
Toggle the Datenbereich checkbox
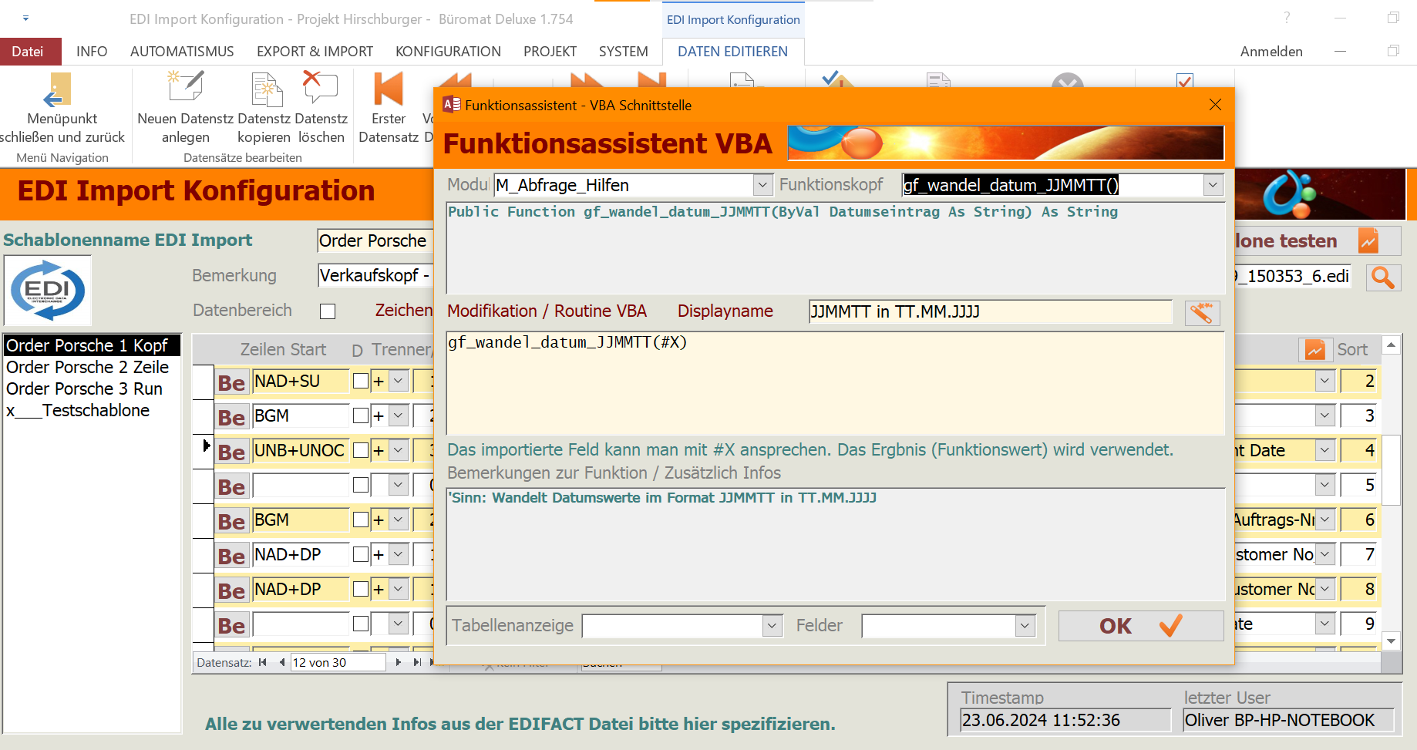point(328,311)
